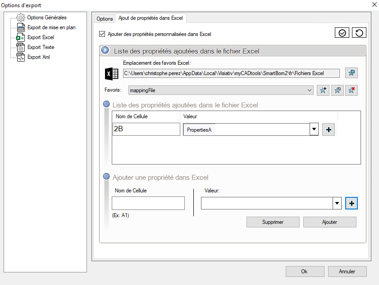
Task: Click the plus icon beside PropertiesA
Action: tap(329, 129)
